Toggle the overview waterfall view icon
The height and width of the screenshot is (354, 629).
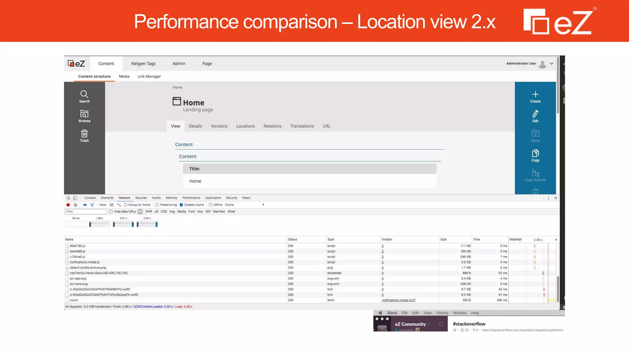[119, 205]
